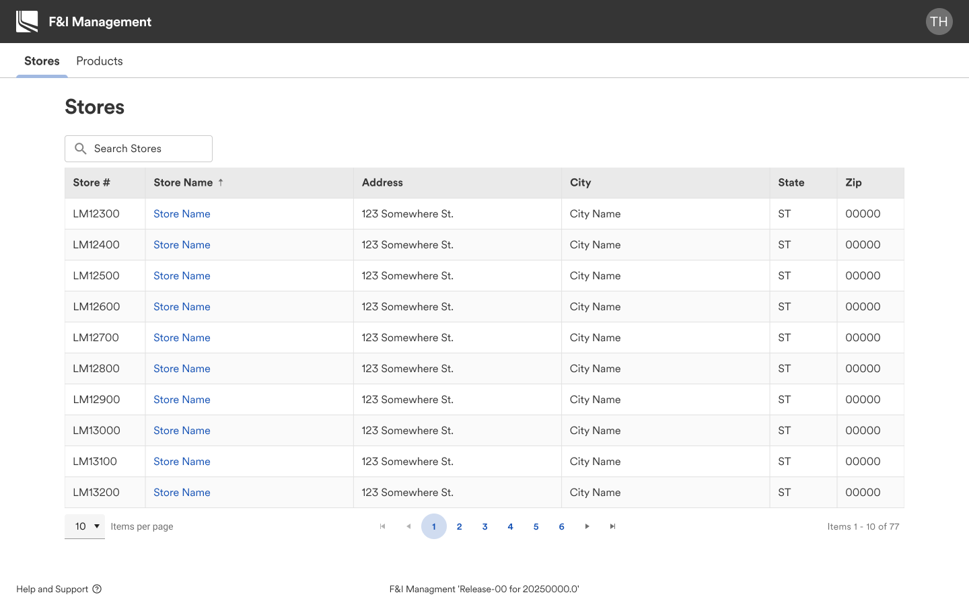Go to page 3 of stores
This screenshot has width=969, height=601.
tap(485, 526)
